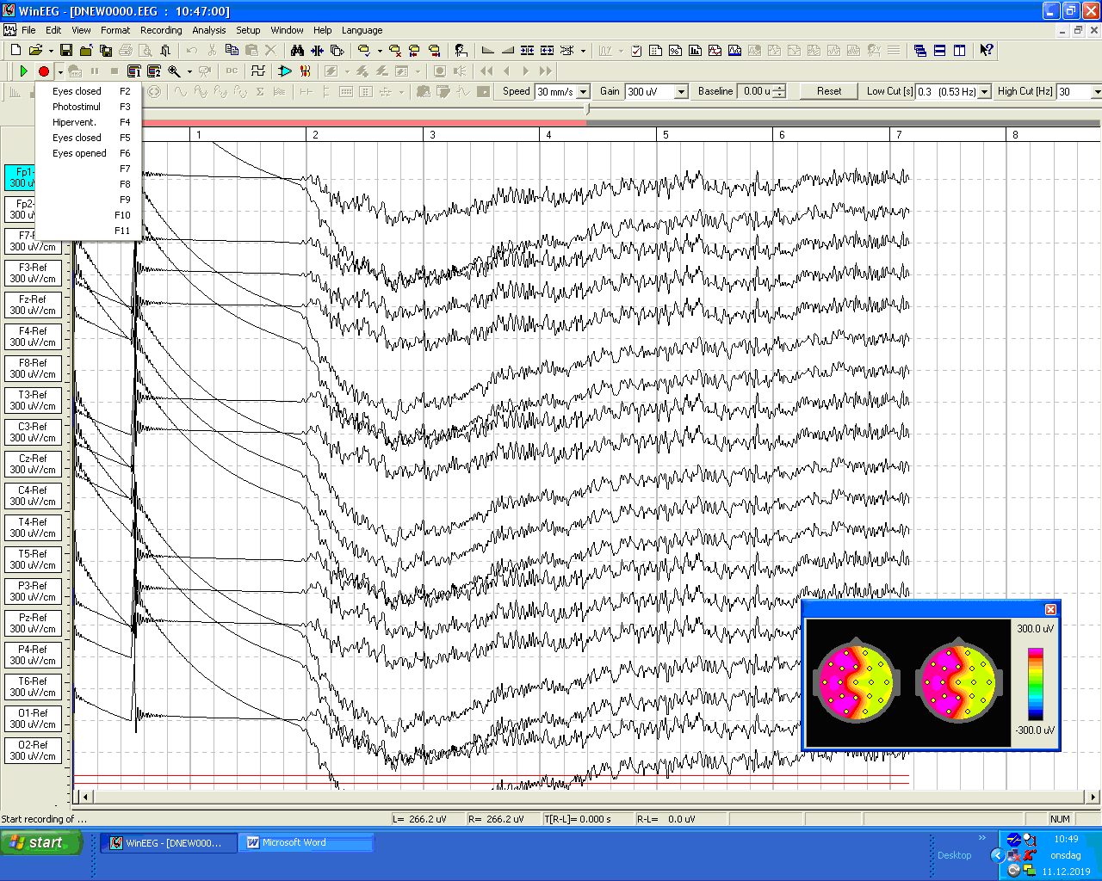
Task: Click the DC toolbar button
Action: click(232, 71)
